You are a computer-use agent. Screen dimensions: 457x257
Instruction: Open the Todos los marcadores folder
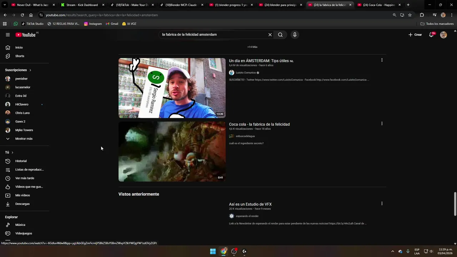[437, 24]
